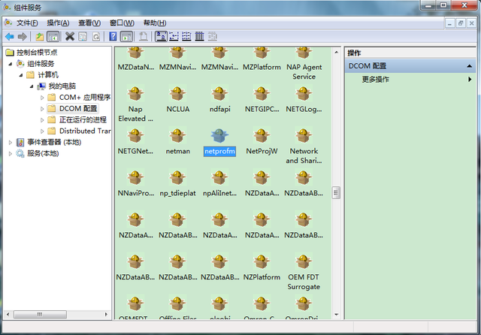481x335 pixels.
Task: Click the Export List toolbar icon
Action: (143, 37)
